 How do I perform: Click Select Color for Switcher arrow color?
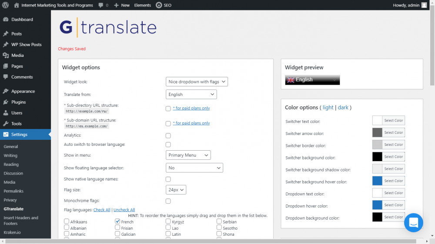click(393, 132)
